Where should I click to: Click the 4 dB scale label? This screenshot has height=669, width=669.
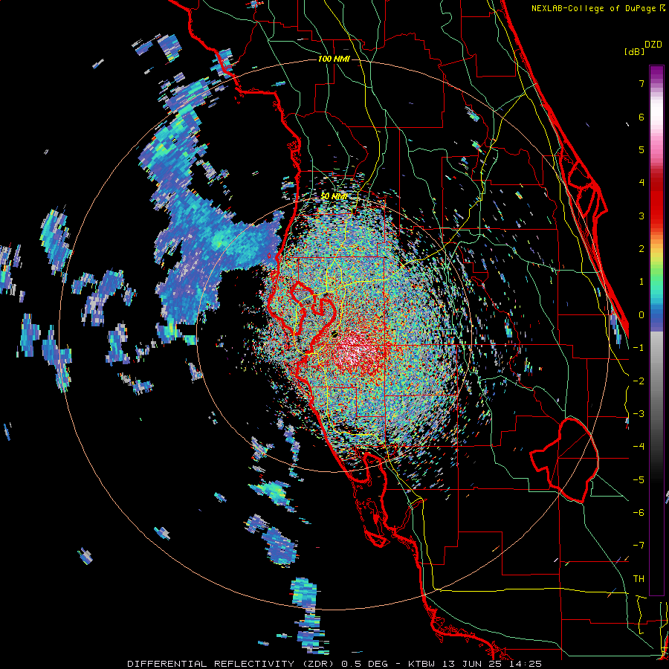point(641,183)
